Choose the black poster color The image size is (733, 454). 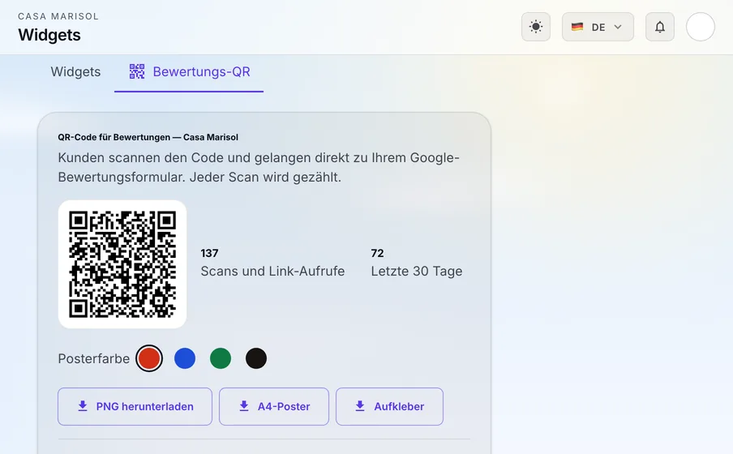pyautogui.click(x=256, y=358)
